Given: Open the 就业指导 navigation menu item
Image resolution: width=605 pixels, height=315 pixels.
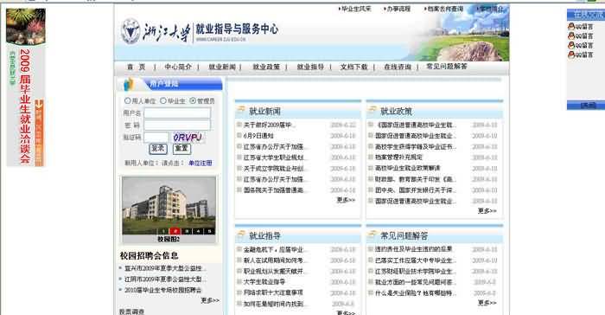Looking at the screenshot, I should (310, 67).
